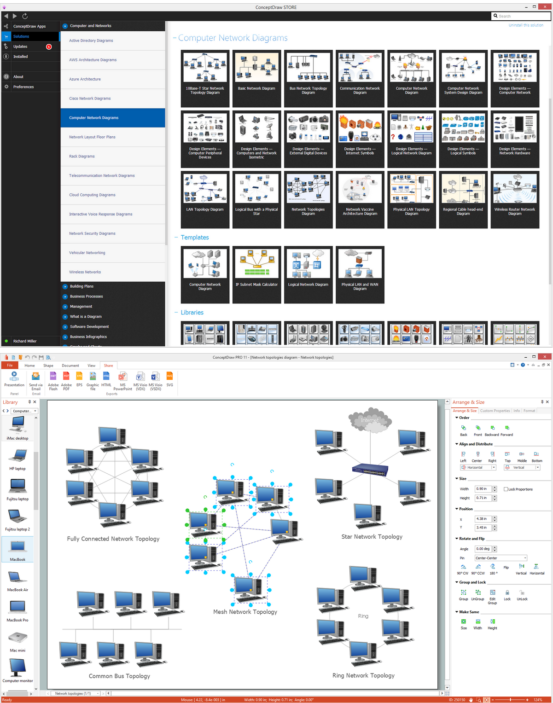Make selected shapes same Width
553x703 pixels.
pyautogui.click(x=478, y=624)
